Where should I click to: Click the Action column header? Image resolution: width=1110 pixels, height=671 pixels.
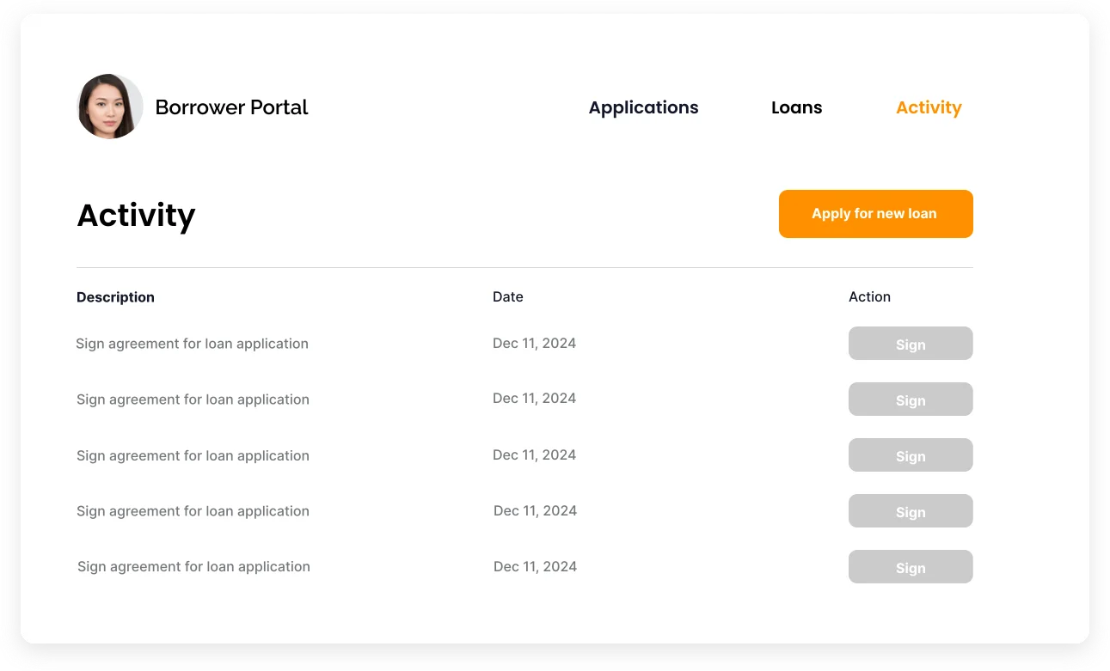(869, 296)
